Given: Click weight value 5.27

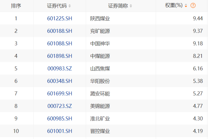Looking at the screenshot, I should click(198, 94).
